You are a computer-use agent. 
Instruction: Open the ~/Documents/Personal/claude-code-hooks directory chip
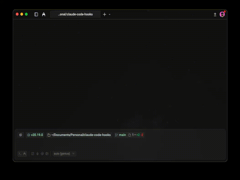(x=79, y=135)
